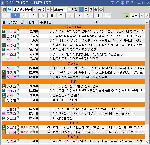Click price 22,300 in 온코닉 row

tap(33, 127)
